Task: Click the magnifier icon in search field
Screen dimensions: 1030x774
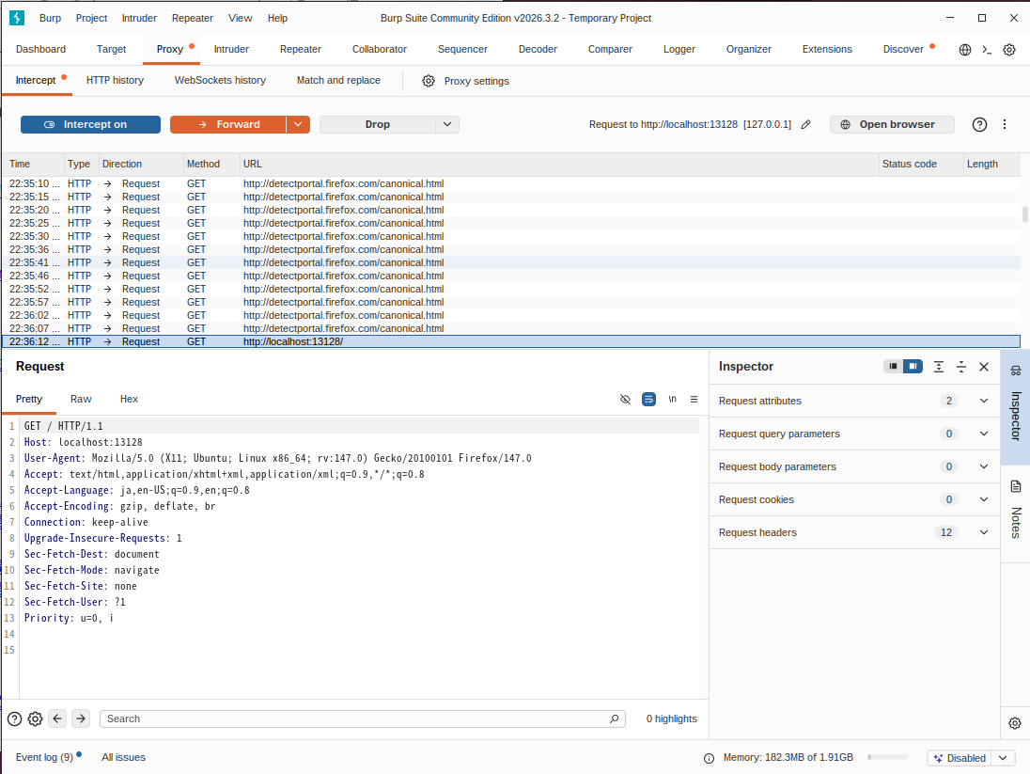Action: point(615,719)
